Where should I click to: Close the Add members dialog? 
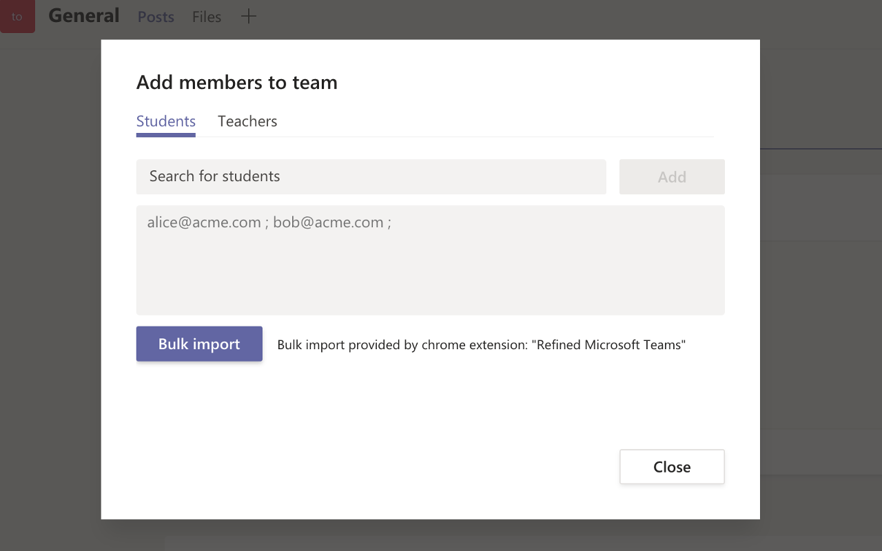point(672,467)
